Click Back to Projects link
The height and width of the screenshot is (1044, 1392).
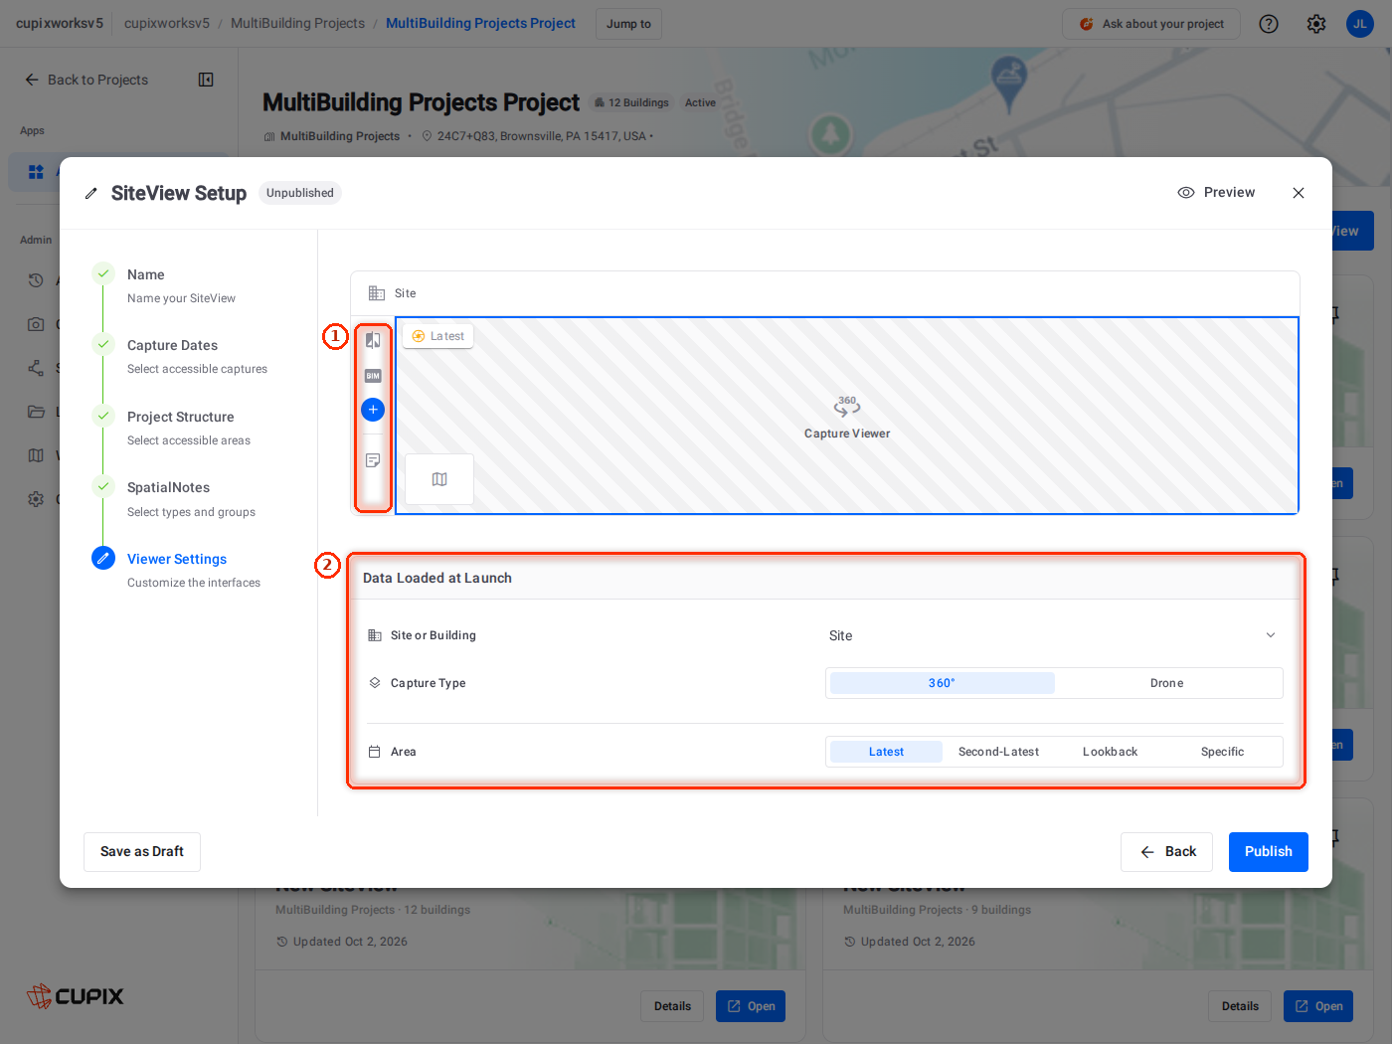87,80
